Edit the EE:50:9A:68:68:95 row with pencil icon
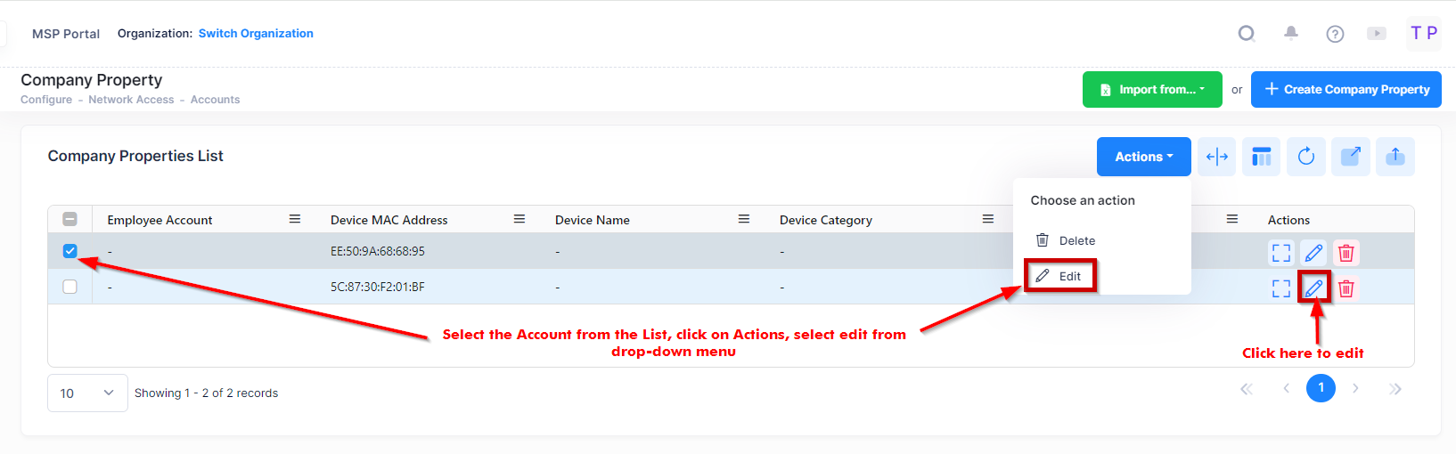1456x454 pixels. point(1313,253)
